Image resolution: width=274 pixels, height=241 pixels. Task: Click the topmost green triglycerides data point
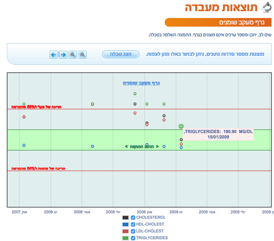tap(135, 94)
